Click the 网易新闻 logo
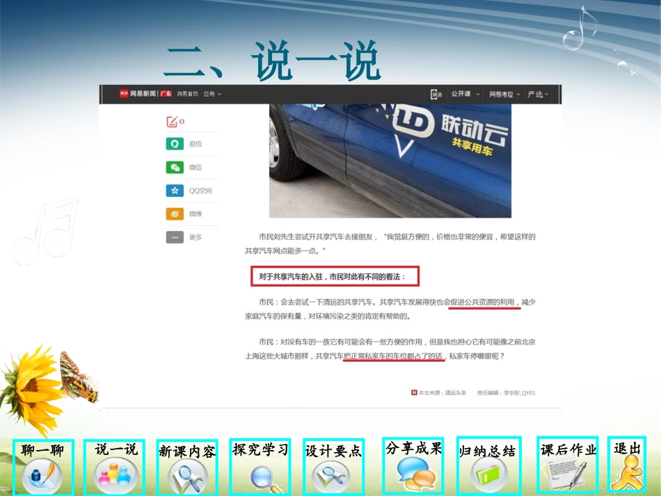Viewport: 661px width, 496px height. pyautogui.click(x=138, y=93)
